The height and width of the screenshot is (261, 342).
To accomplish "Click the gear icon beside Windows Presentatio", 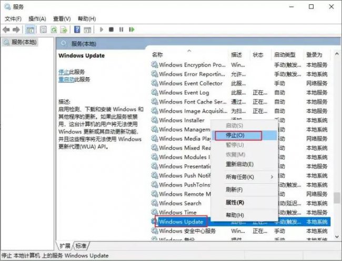I will [155, 166].
